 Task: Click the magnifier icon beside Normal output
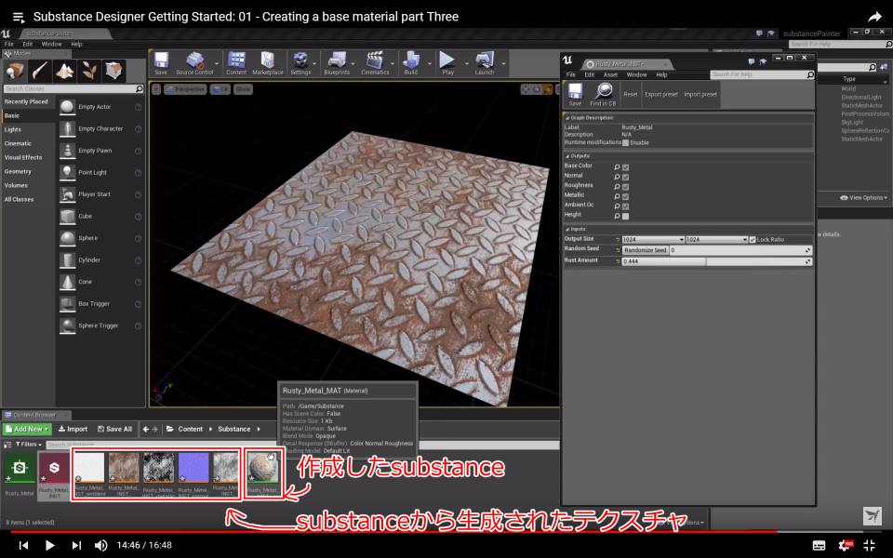point(617,177)
